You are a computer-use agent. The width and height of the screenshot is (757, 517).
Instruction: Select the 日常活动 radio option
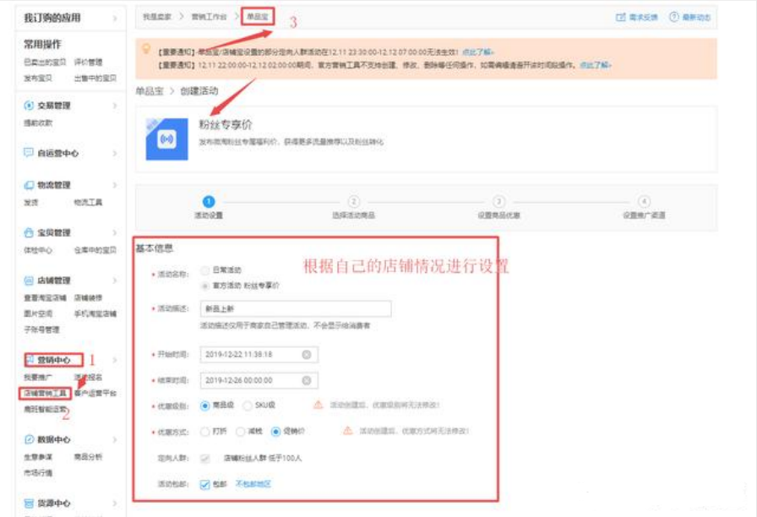(x=205, y=270)
